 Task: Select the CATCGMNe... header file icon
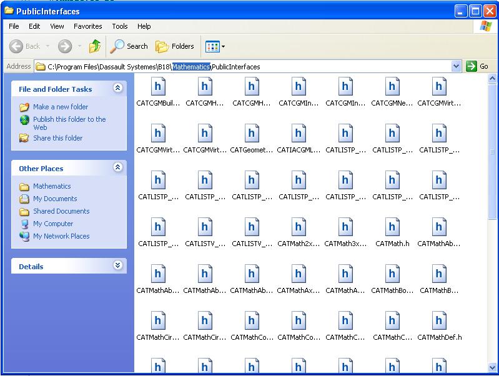coord(392,86)
